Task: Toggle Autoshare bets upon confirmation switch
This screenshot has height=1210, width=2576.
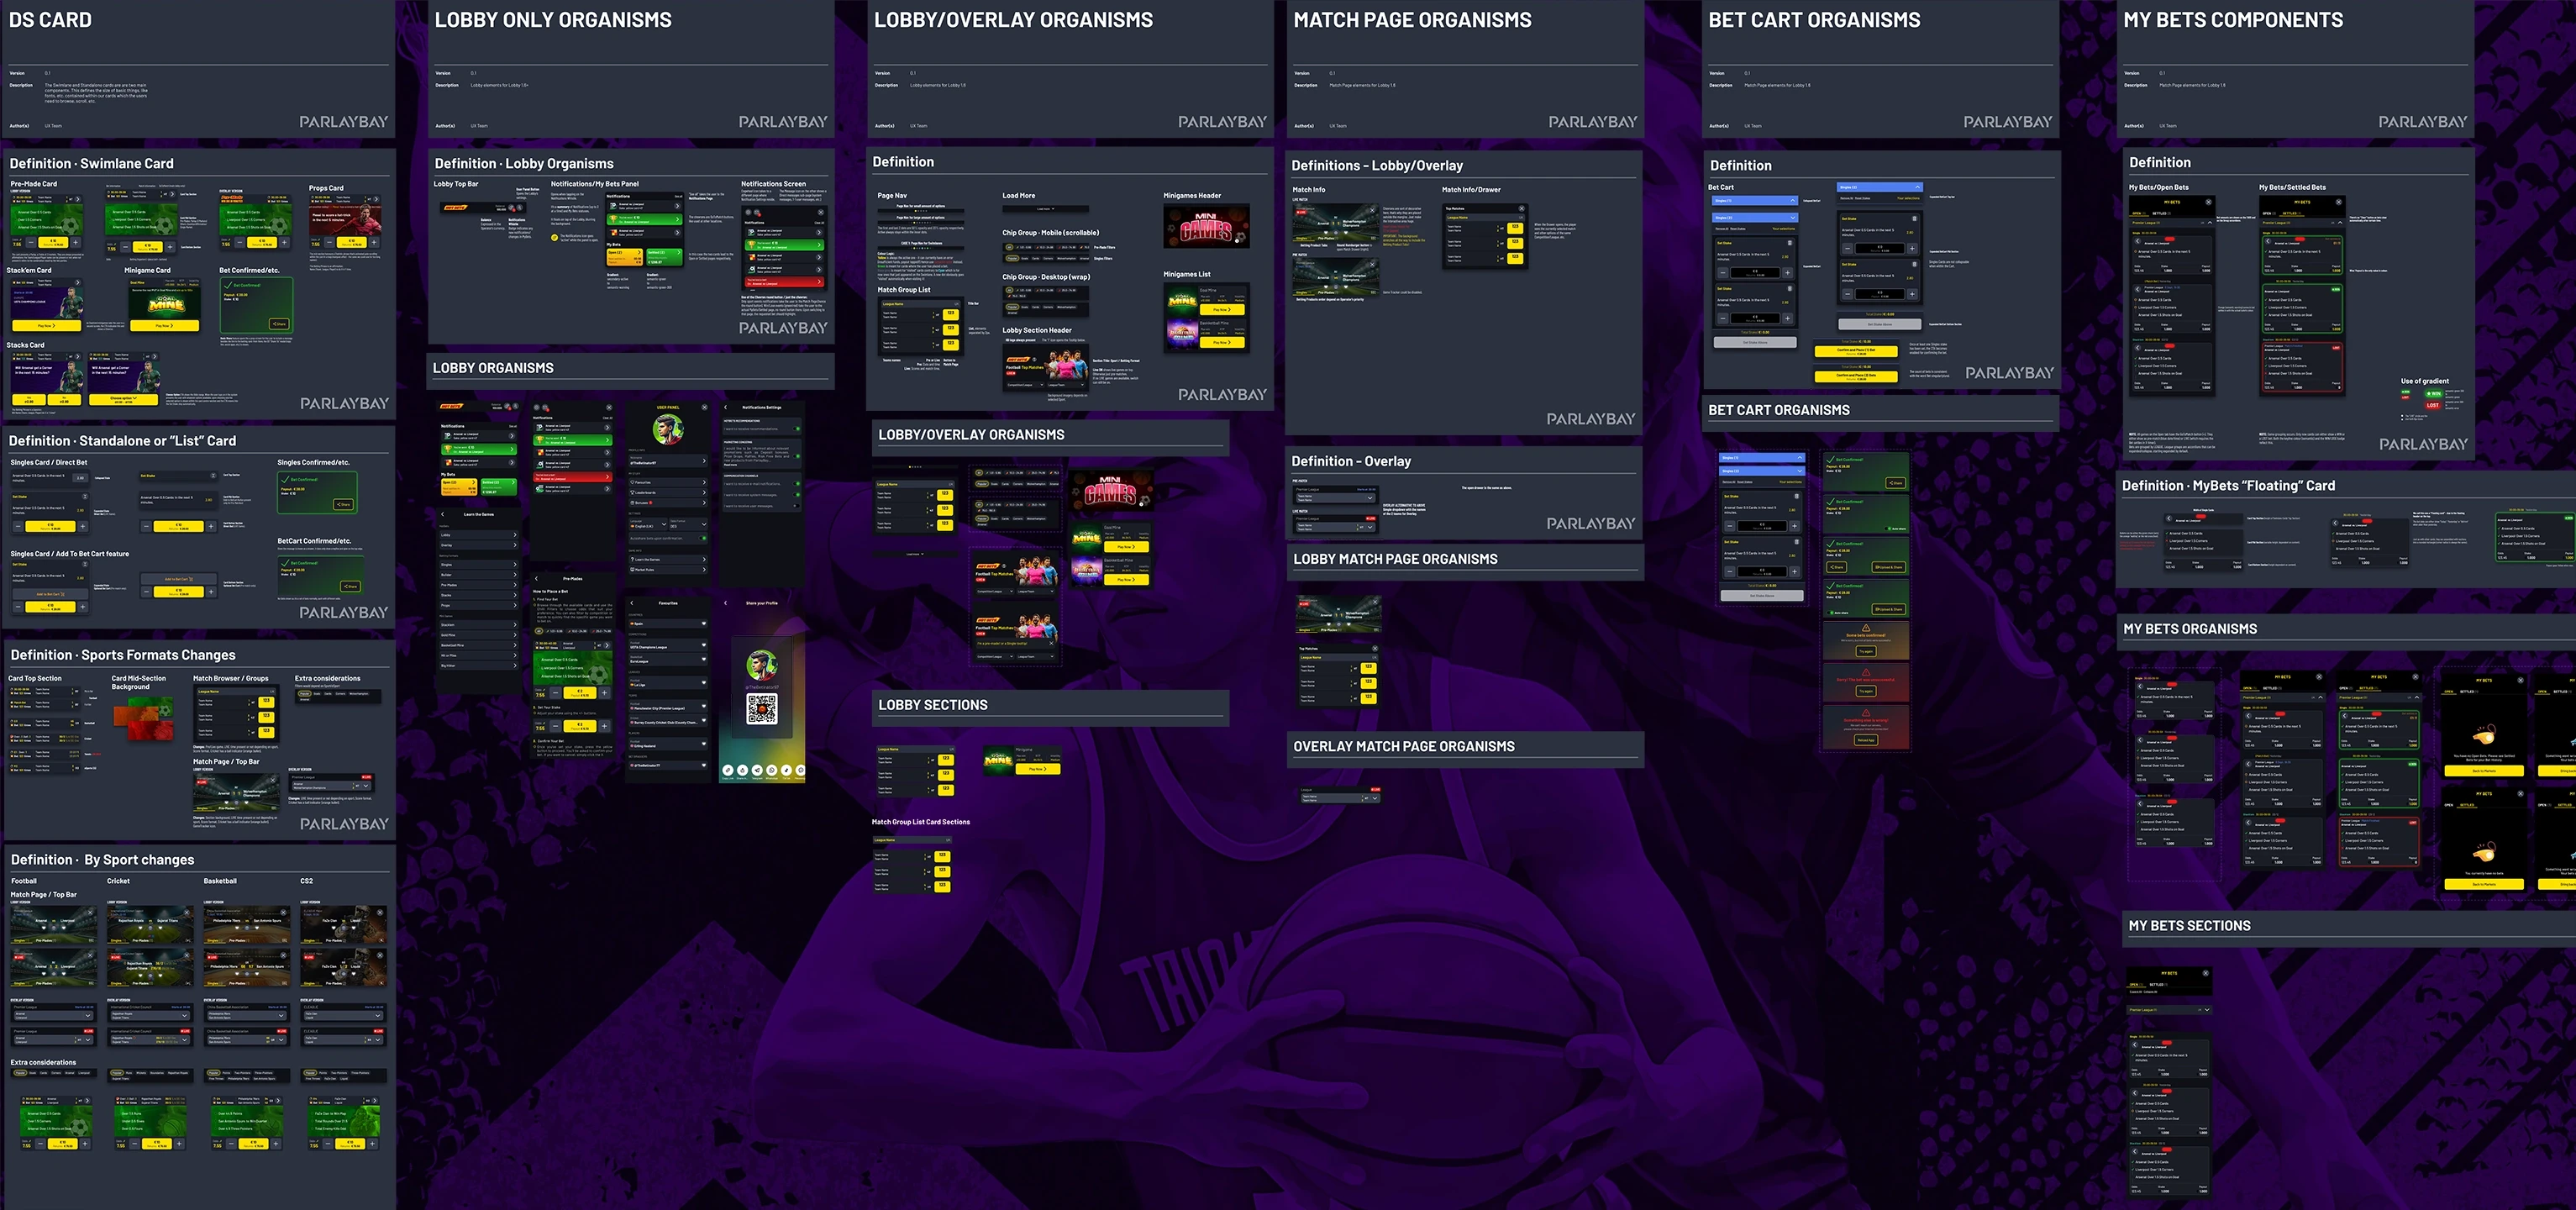Action: [x=703, y=538]
